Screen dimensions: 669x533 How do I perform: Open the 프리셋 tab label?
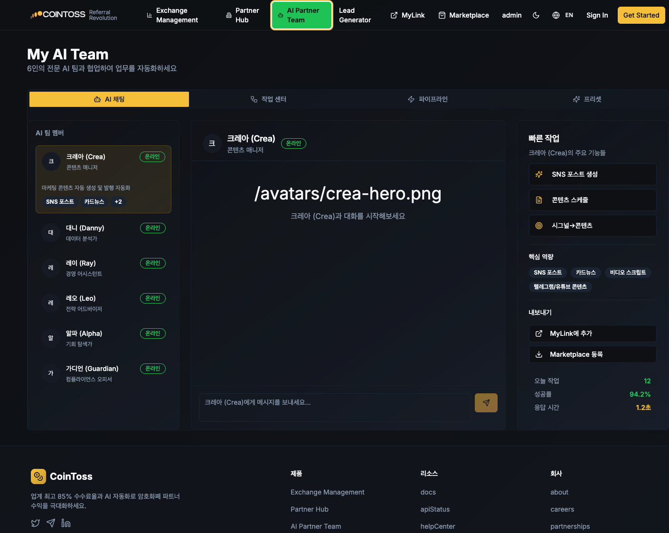pyautogui.click(x=593, y=99)
